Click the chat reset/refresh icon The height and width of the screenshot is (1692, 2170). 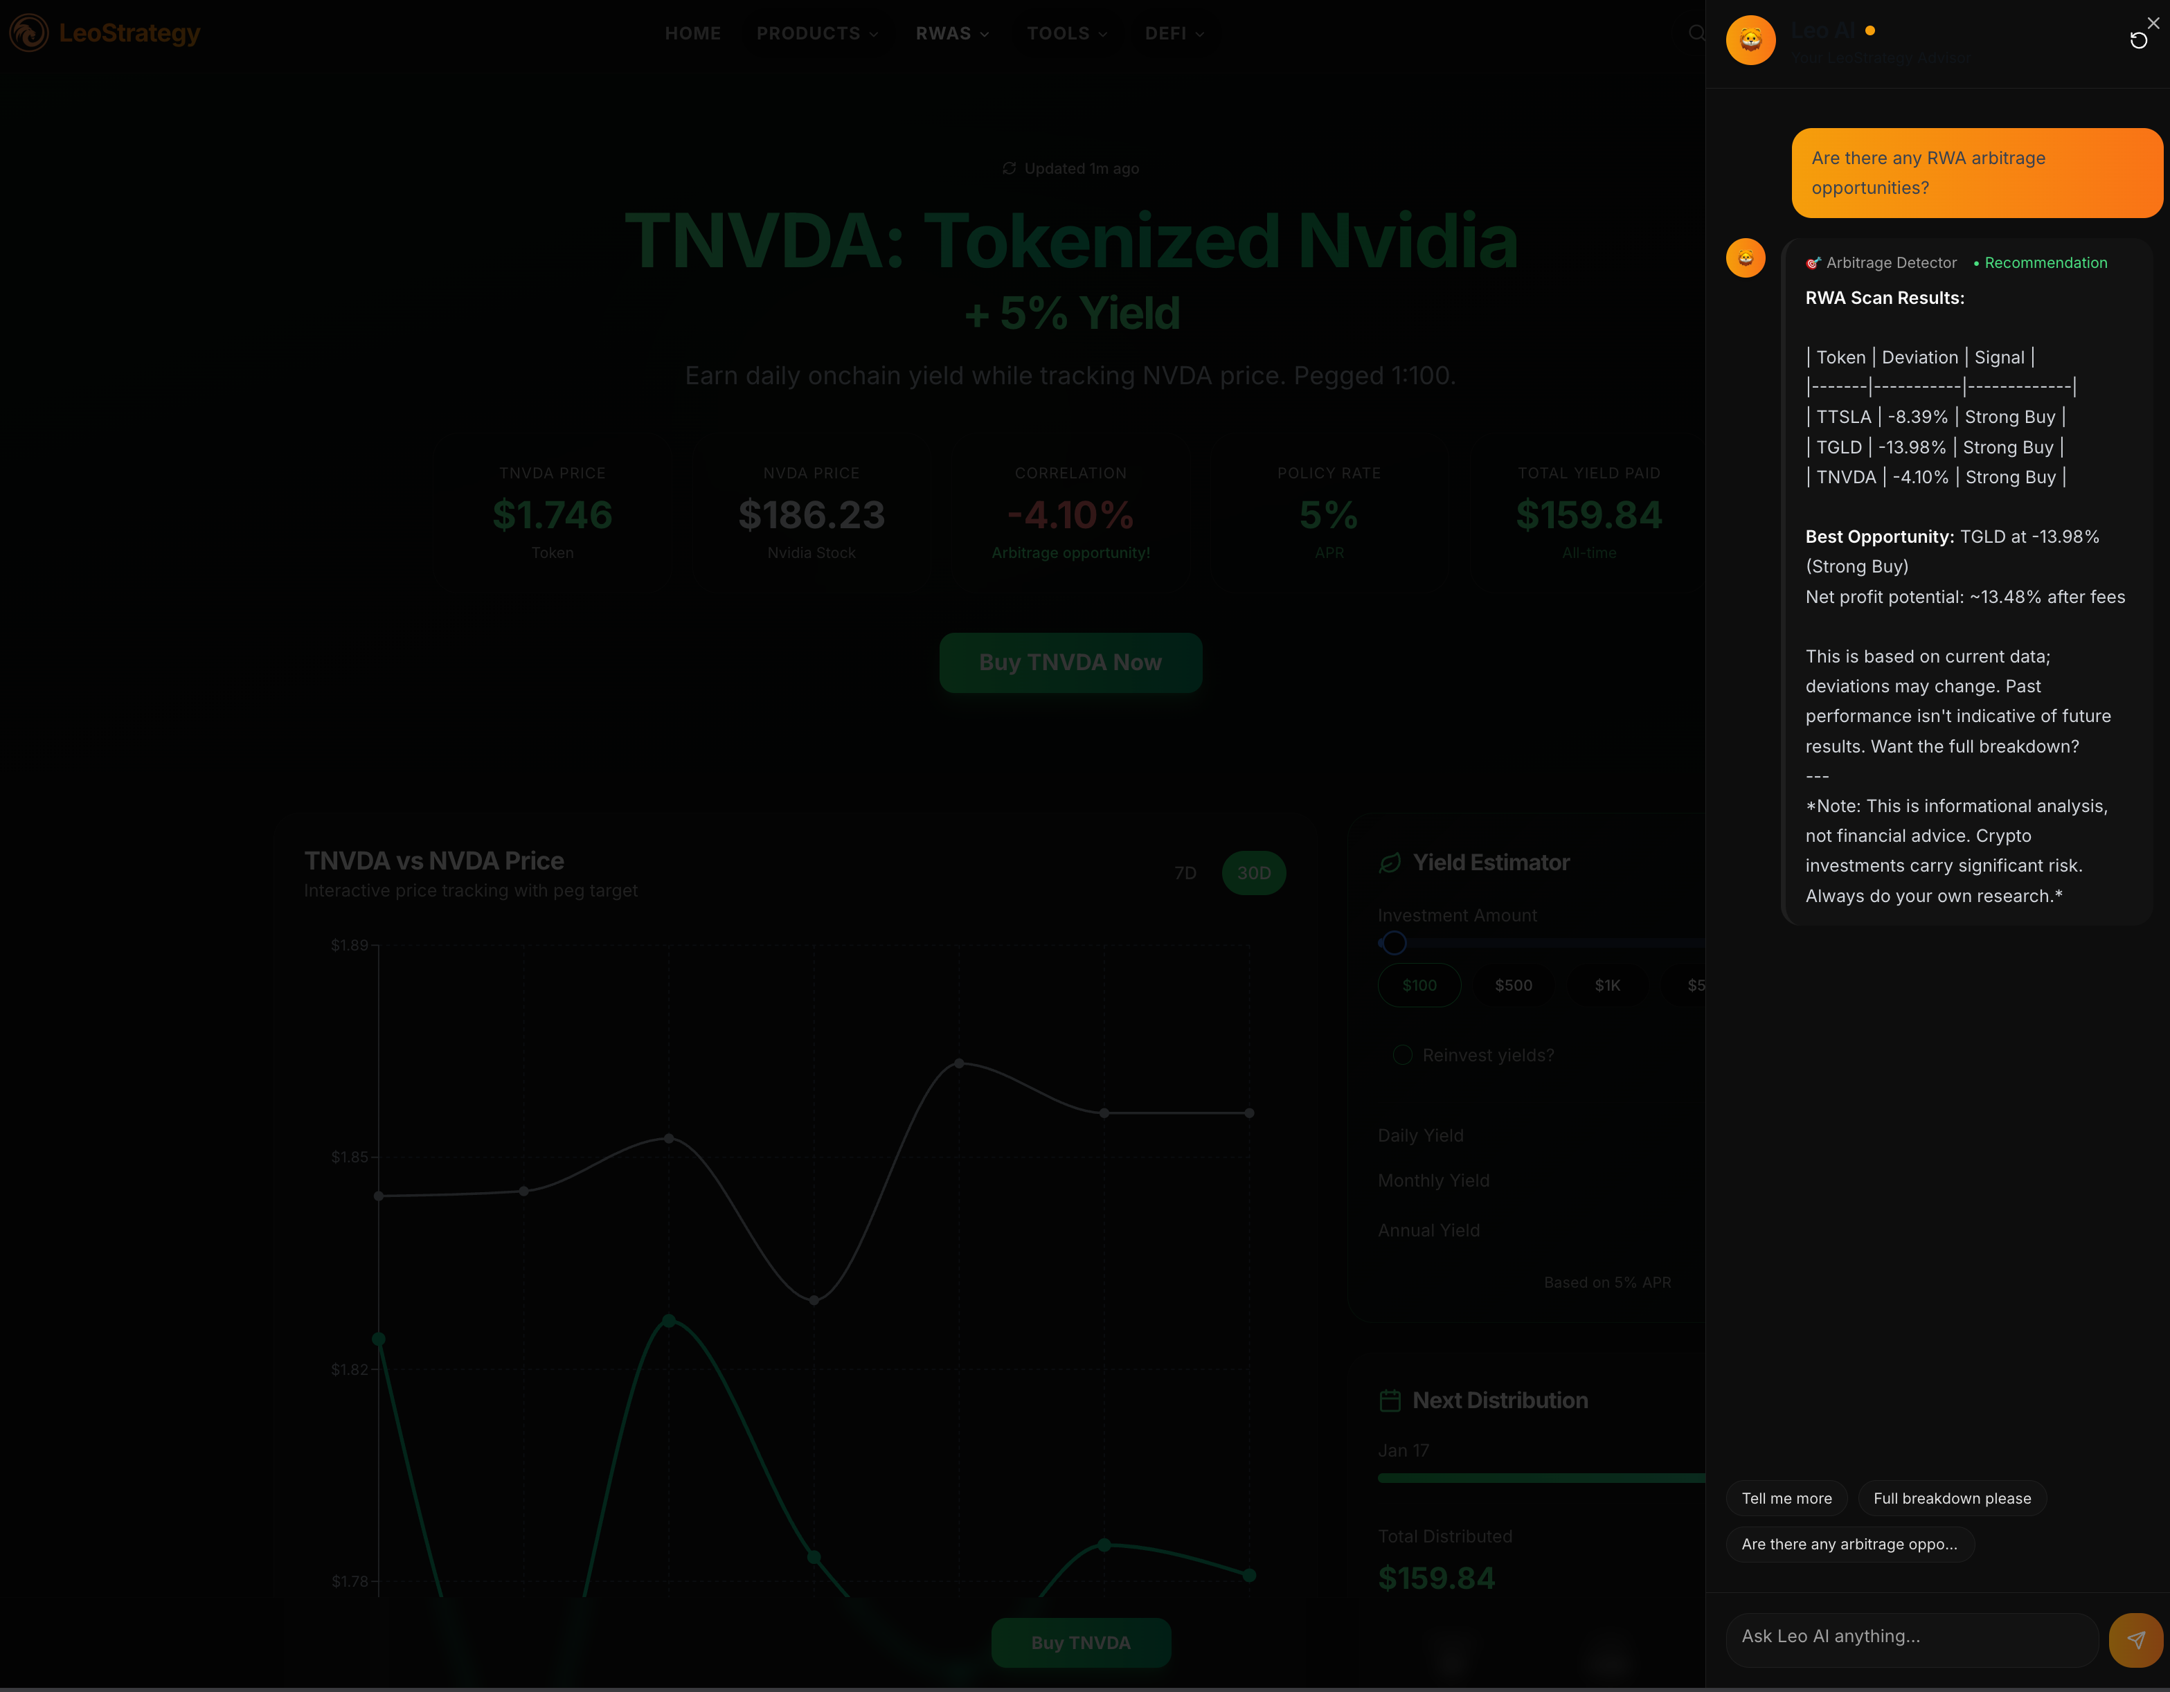pos(2138,41)
